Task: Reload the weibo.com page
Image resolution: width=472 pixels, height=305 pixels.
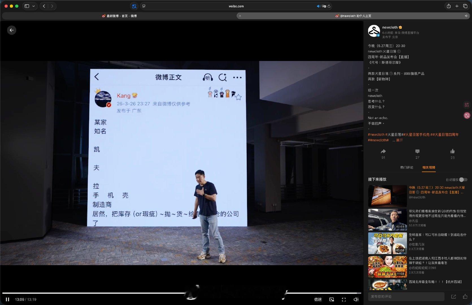Action: 329,6
